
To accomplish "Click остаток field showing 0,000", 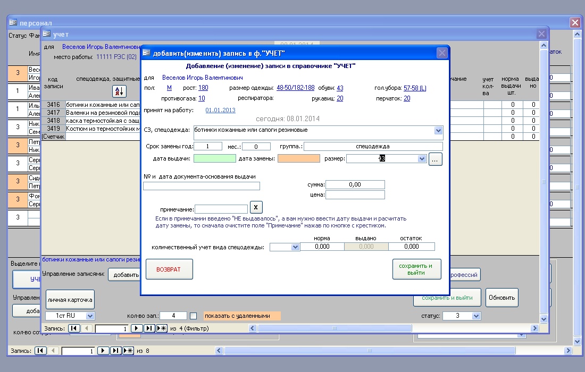I will point(412,247).
